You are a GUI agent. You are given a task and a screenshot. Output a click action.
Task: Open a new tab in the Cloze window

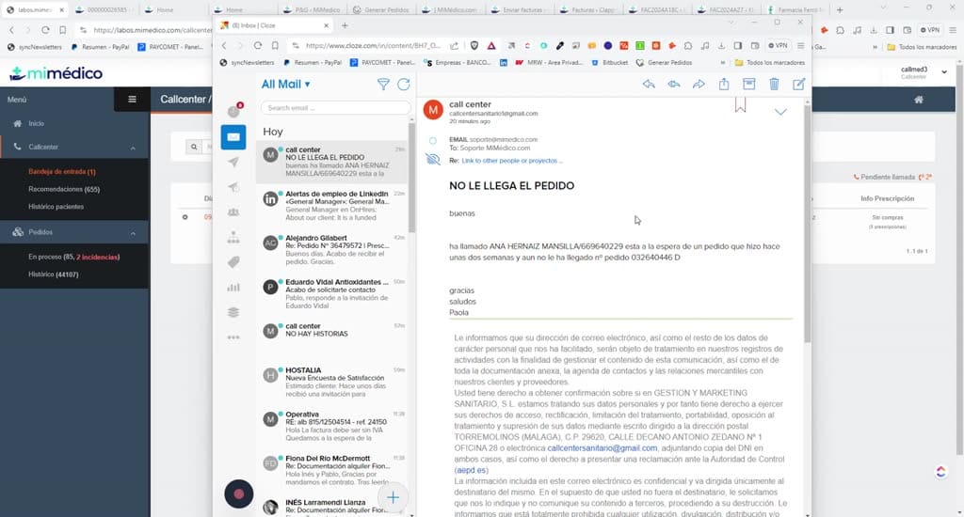point(345,25)
